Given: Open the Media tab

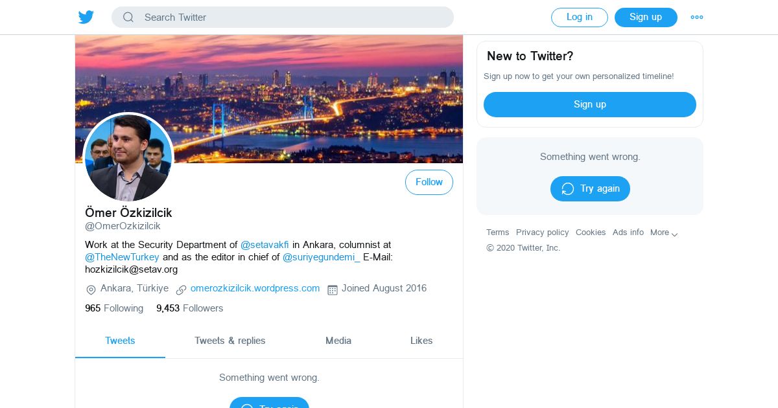Looking at the screenshot, I should [338, 341].
